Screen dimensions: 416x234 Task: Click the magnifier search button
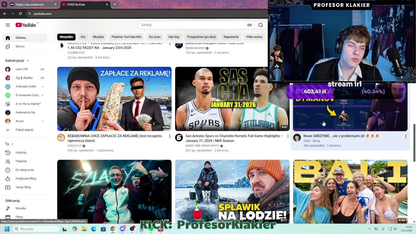[x=261, y=25]
